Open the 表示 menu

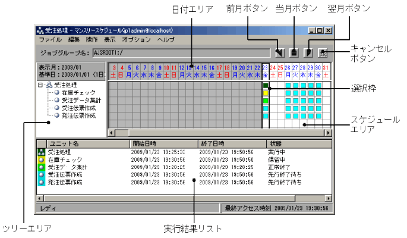point(109,40)
